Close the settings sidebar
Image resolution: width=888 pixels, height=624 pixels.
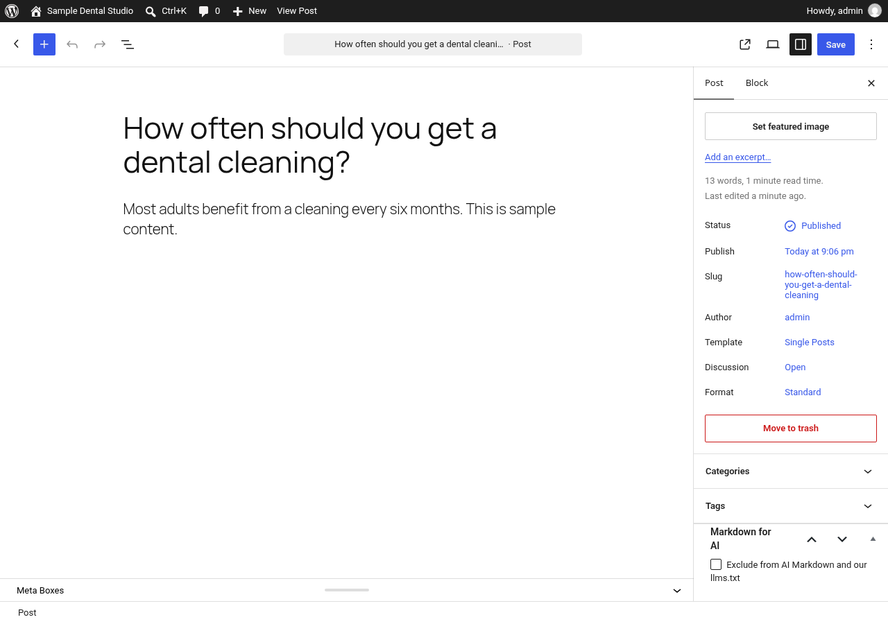[871, 83]
